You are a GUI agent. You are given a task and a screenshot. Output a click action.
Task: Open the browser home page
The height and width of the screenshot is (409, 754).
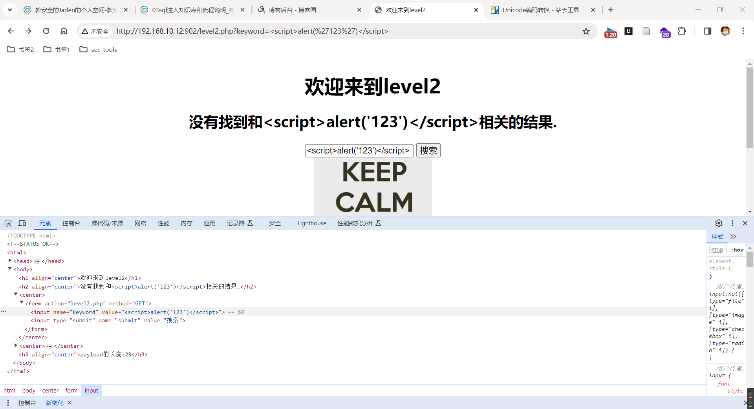(x=64, y=31)
